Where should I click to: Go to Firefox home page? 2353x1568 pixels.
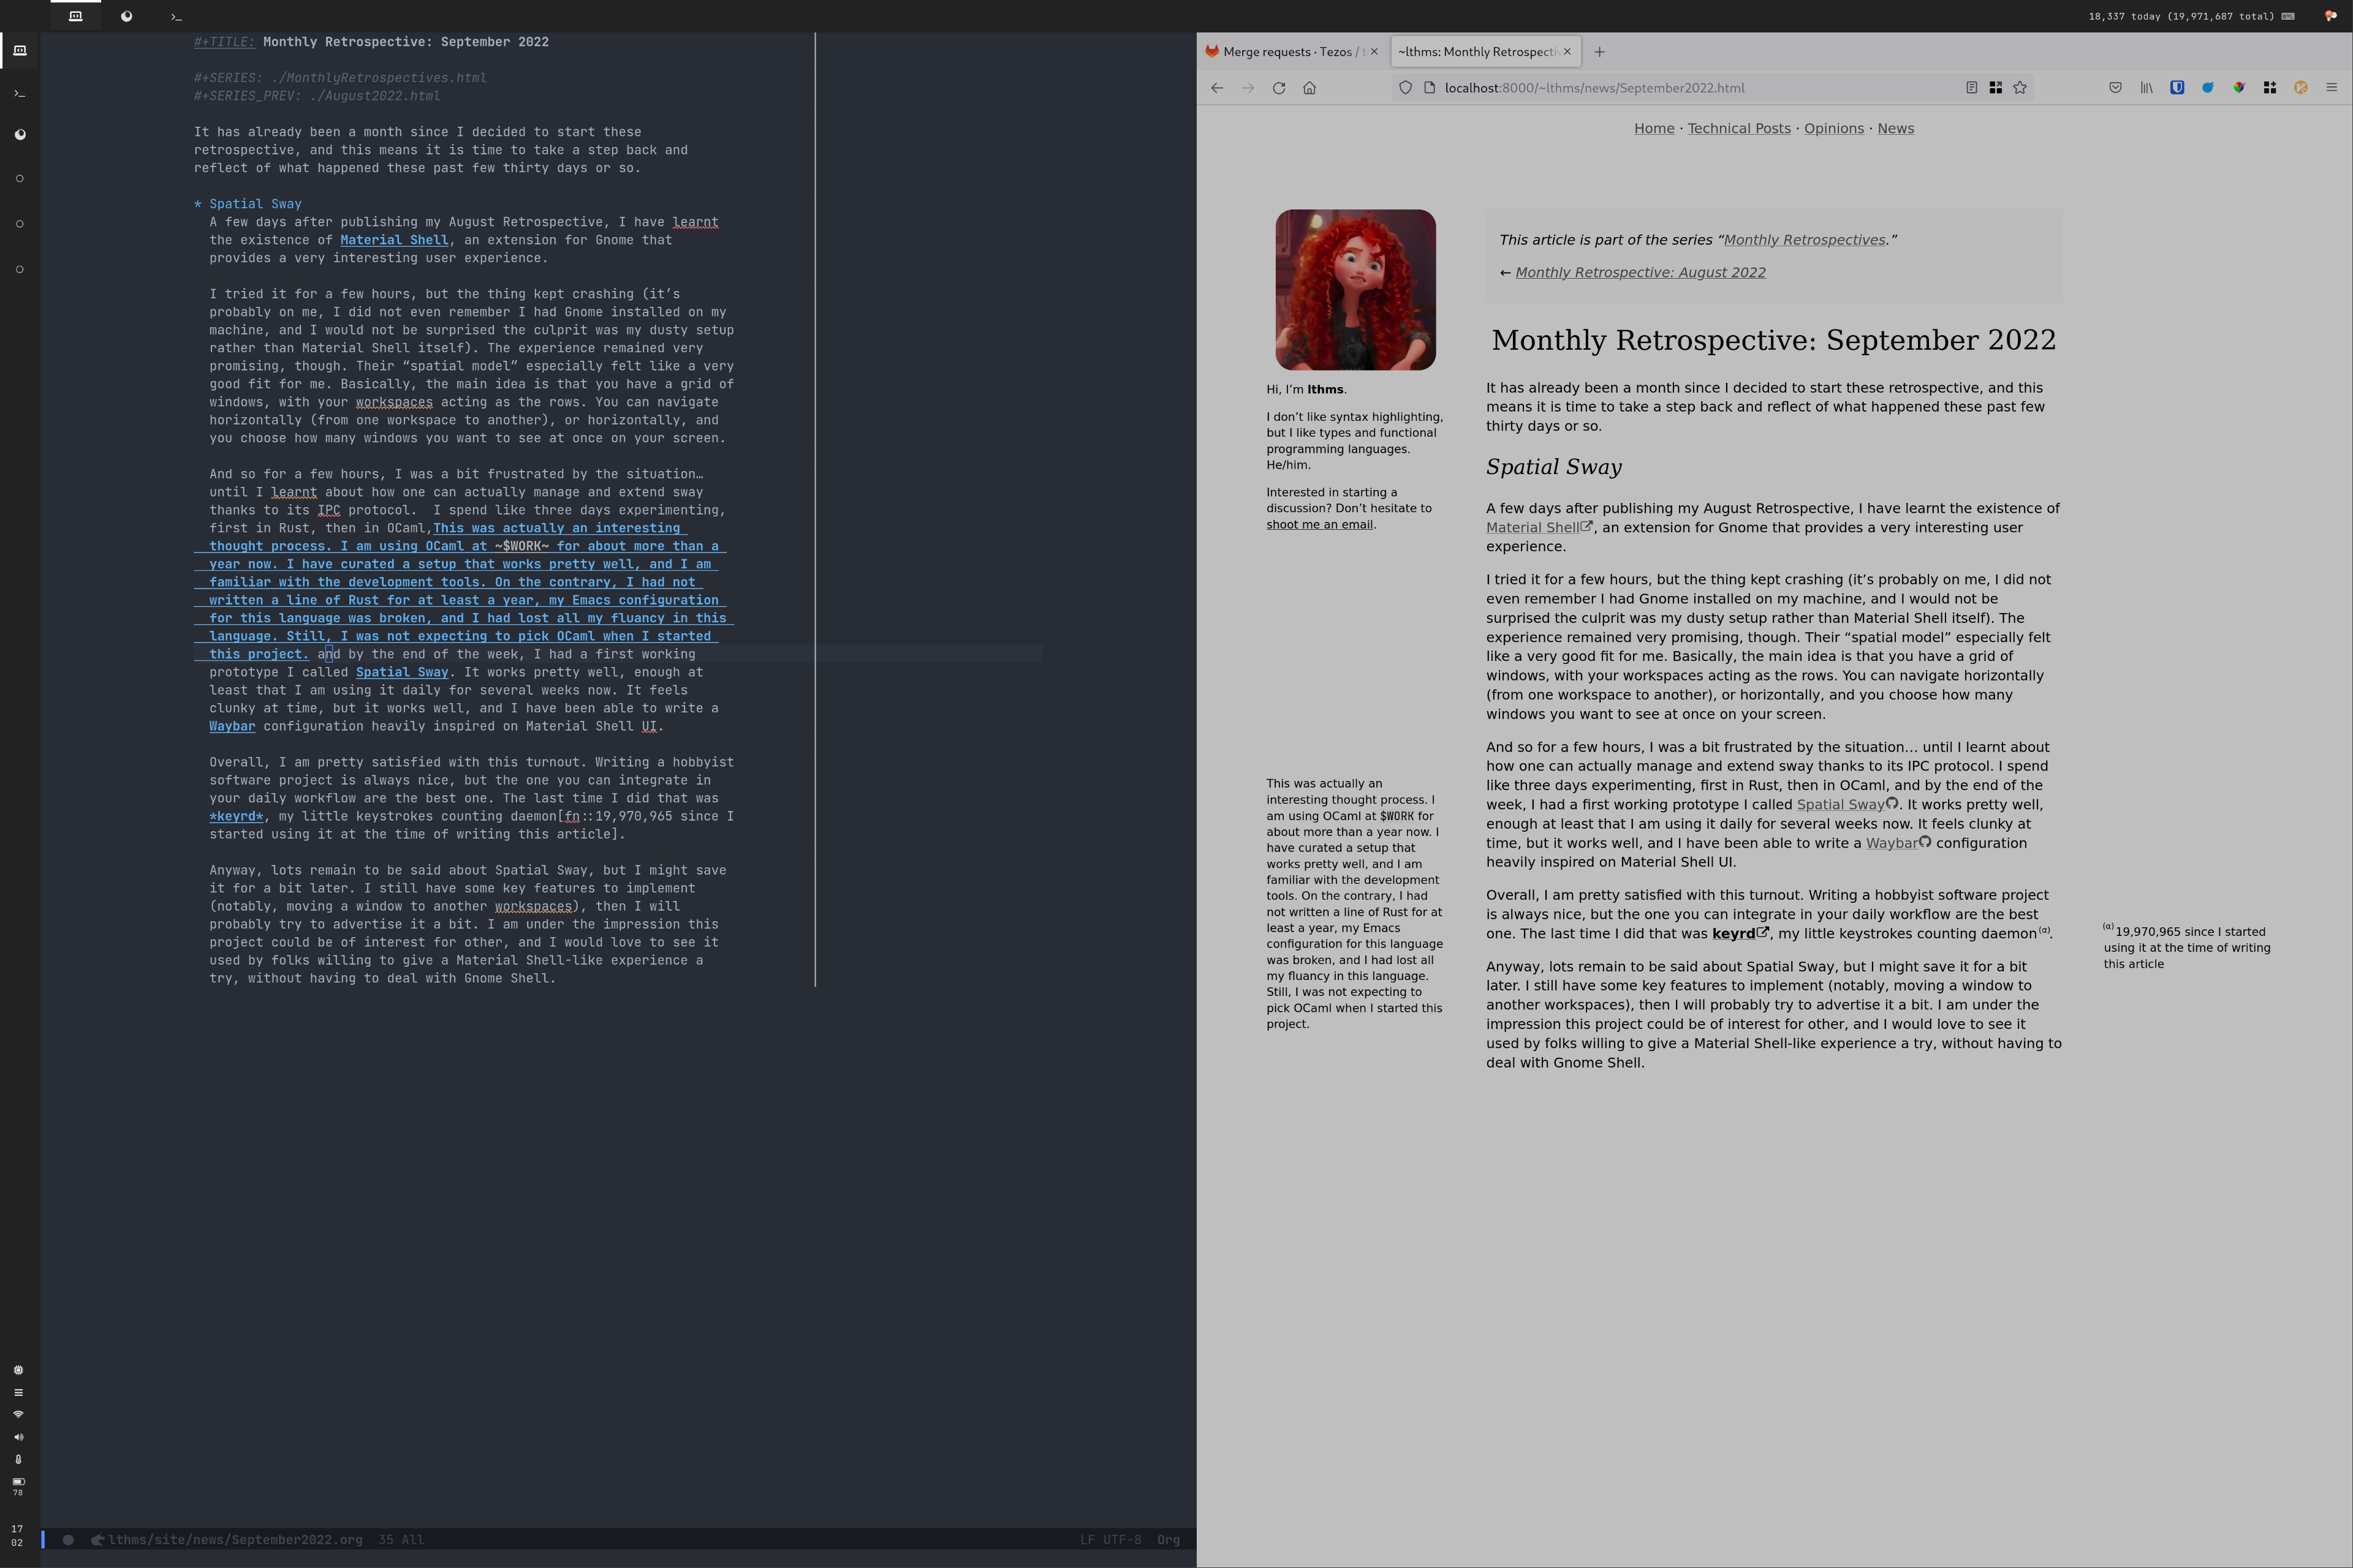(1309, 88)
